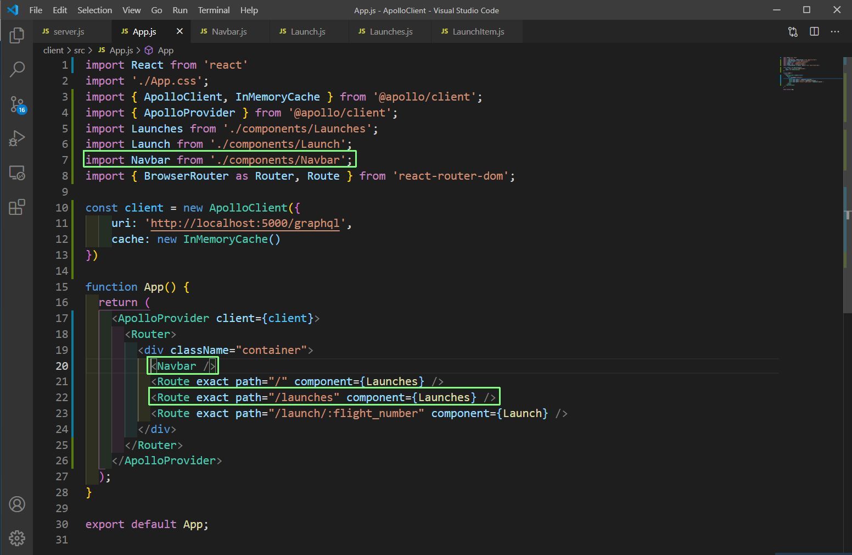Open the Extensions view
The image size is (852, 555).
click(x=17, y=207)
